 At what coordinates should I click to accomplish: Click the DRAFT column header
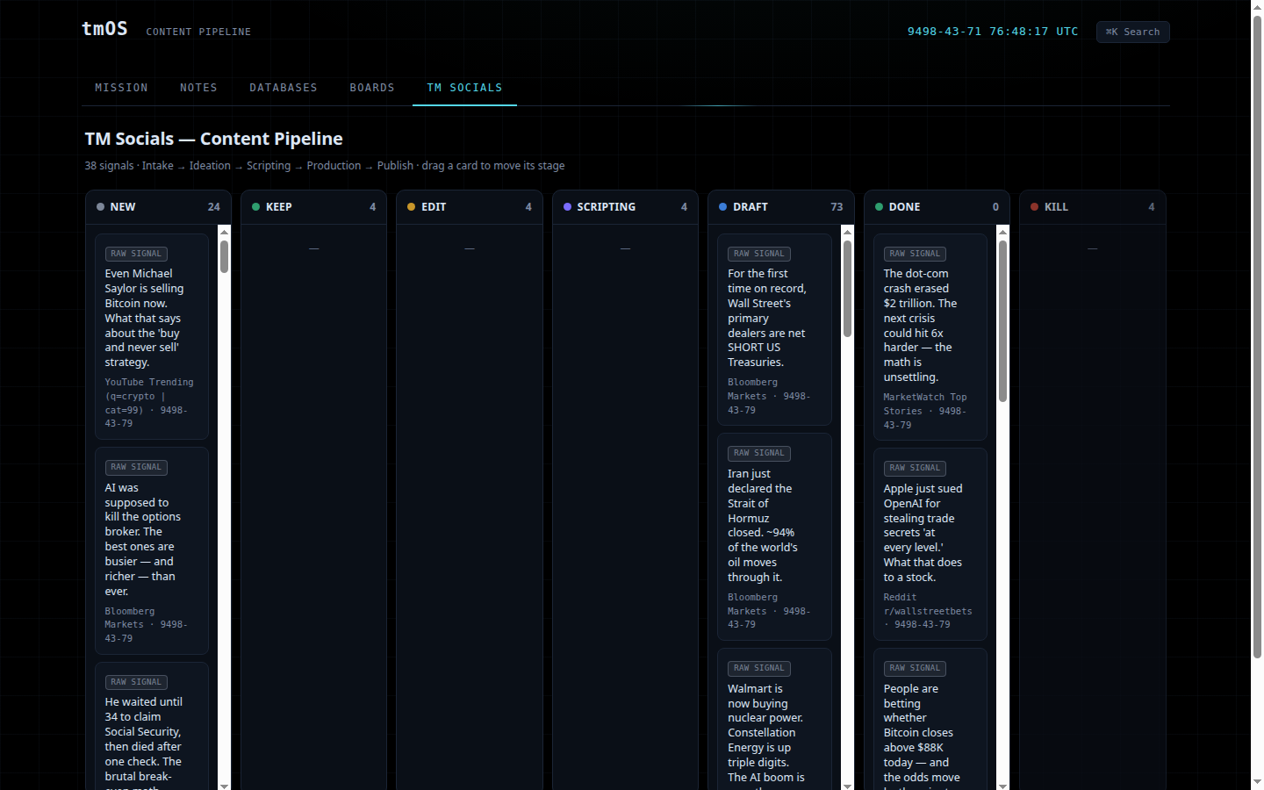tap(780, 207)
